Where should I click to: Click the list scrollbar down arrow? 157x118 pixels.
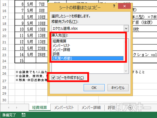click(126, 71)
